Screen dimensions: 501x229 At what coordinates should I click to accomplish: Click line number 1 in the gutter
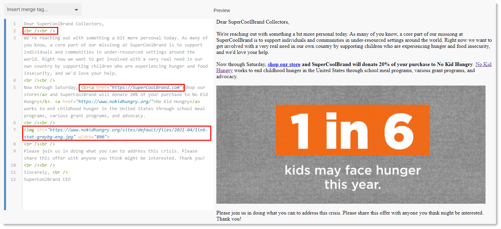14,24
